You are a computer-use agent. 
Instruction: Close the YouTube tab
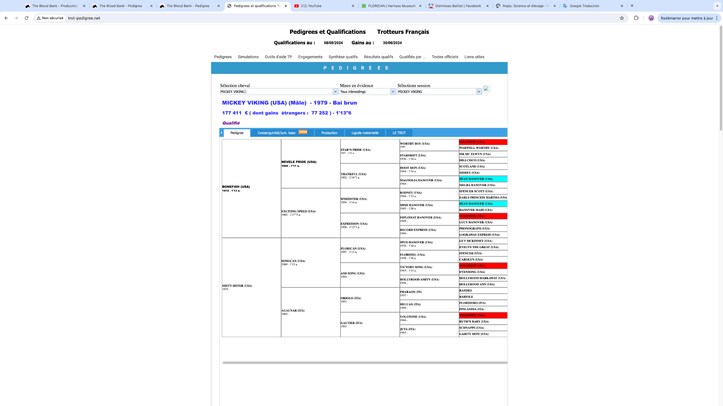click(353, 6)
